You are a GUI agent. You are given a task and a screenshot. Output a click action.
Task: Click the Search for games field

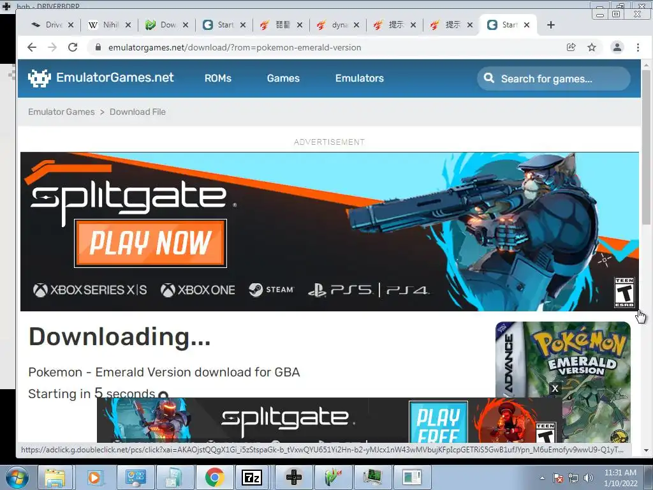(554, 78)
